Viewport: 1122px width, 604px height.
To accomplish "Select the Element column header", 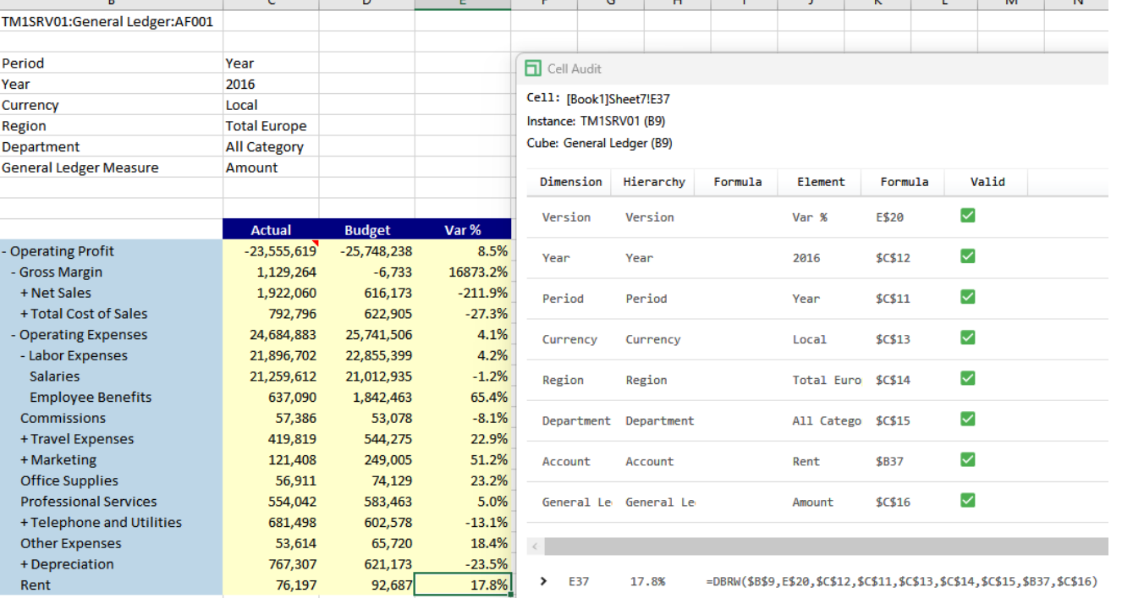I will 821,182.
